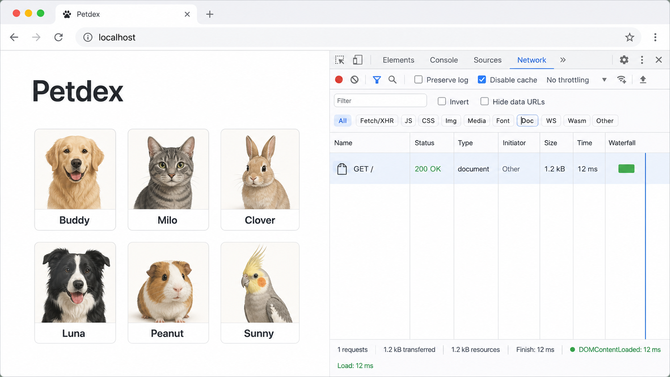This screenshot has height=377, width=670.
Task: Click the document icon beside GET /
Action: pyautogui.click(x=342, y=169)
